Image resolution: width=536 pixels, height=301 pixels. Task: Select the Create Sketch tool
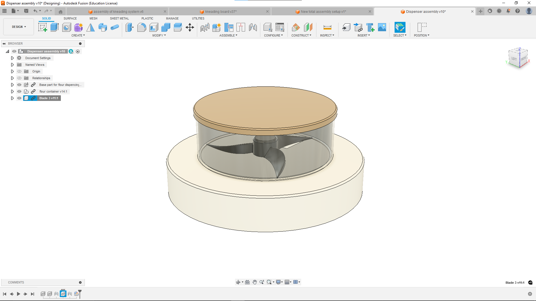click(42, 27)
